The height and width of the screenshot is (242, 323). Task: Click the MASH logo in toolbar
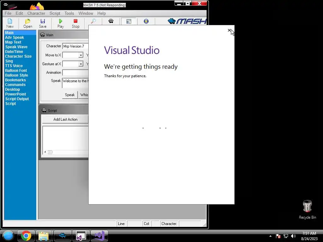(x=187, y=21)
